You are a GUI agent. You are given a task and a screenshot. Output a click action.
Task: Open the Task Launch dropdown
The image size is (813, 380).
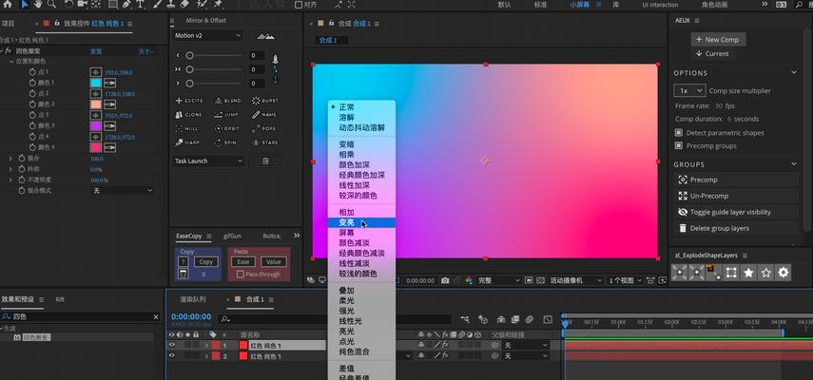[x=208, y=161]
